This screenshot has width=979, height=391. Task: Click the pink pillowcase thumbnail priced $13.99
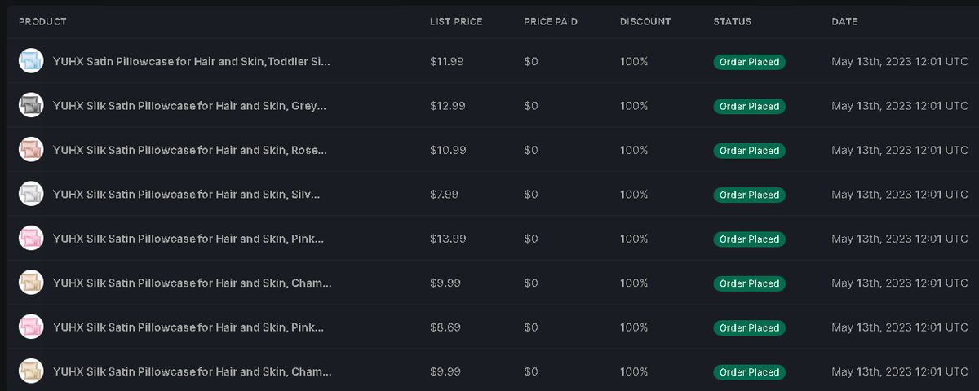tap(31, 239)
